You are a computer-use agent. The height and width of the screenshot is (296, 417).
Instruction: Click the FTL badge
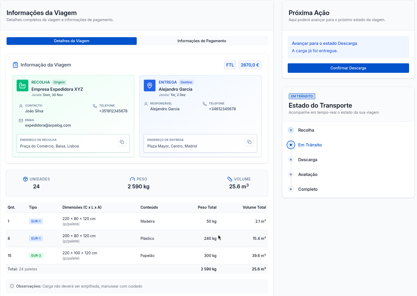230,65
